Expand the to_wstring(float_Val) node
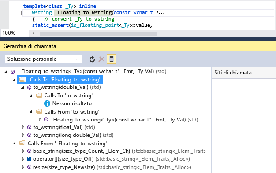 click(23, 127)
